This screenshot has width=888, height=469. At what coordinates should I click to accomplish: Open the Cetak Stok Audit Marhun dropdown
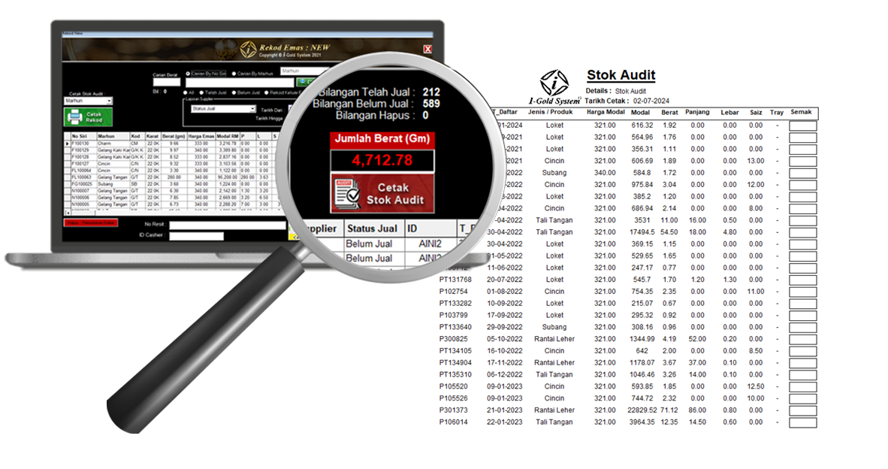(x=109, y=101)
